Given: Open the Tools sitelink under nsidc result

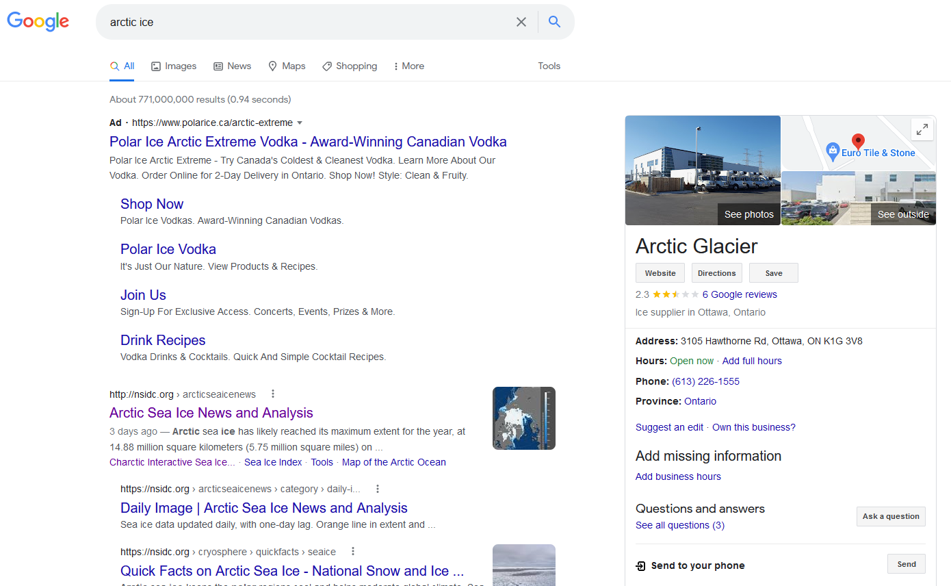Looking at the screenshot, I should pos(322,462).
